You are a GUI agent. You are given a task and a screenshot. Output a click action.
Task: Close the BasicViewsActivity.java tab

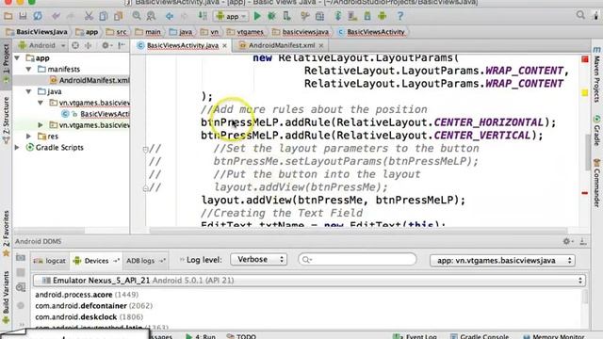click(x=224, y=46)
